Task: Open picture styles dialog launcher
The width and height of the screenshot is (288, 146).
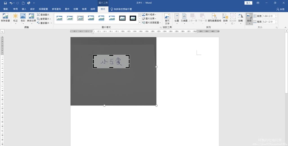Action: (x=161, y=27)
